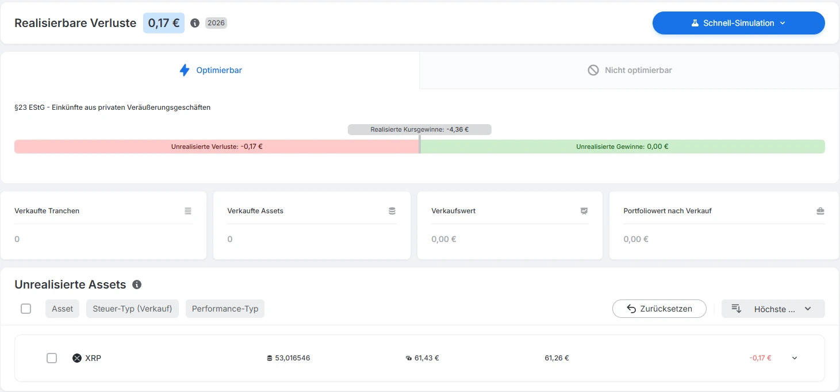Click the green Unrealisierte Gewinne bar
The height and width of the screenshot is (392, 840).
coord(623,147)
